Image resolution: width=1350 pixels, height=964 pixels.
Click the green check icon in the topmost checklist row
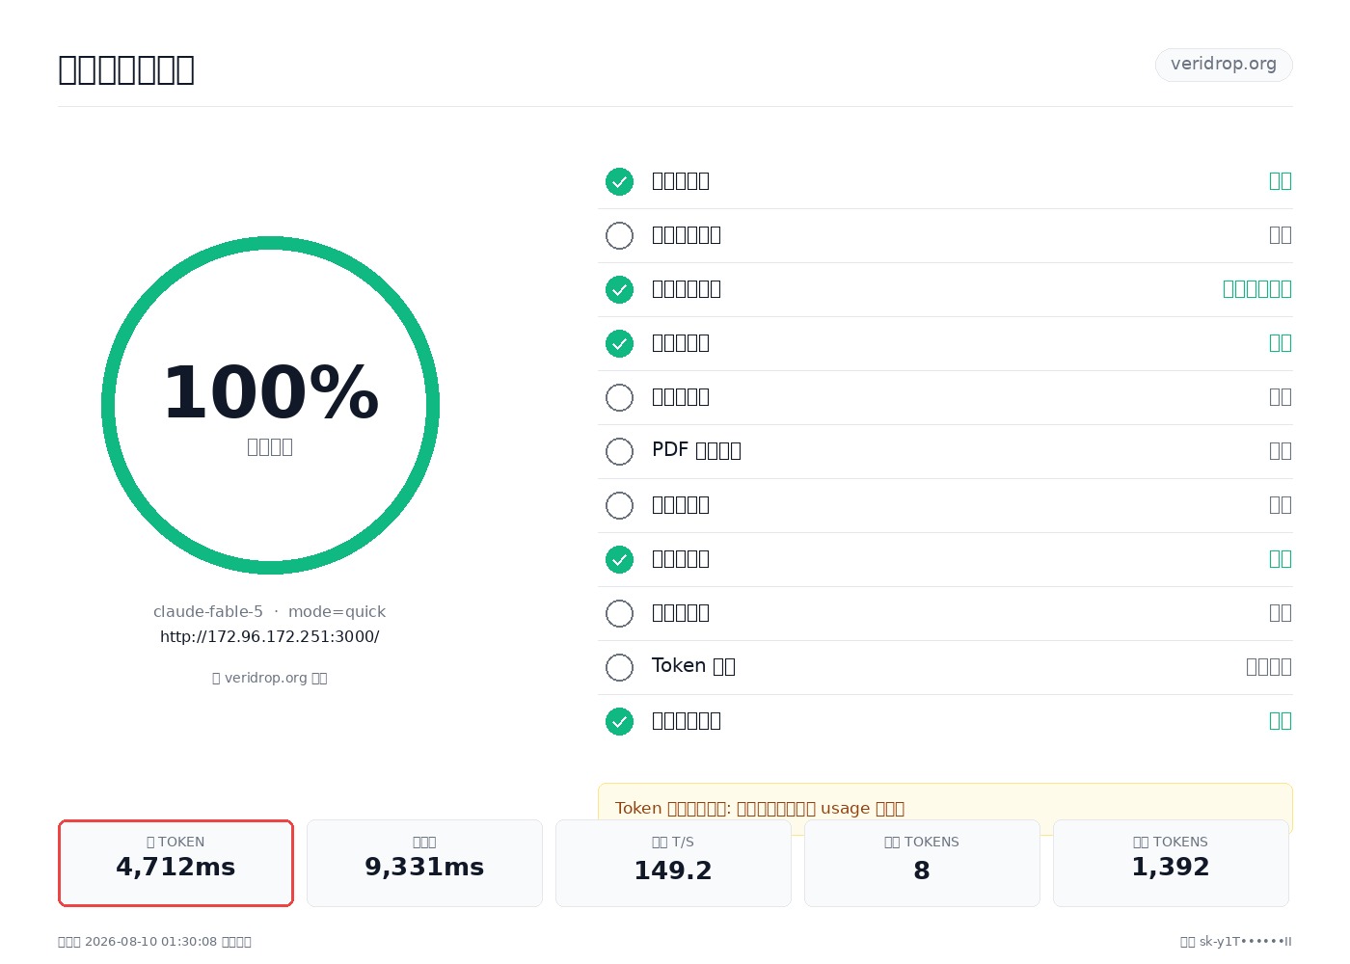[619, 181]
